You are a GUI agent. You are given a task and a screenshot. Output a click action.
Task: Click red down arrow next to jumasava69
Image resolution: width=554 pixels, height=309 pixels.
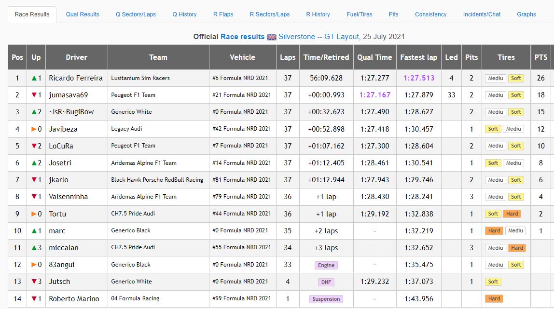tap(34, 95)
